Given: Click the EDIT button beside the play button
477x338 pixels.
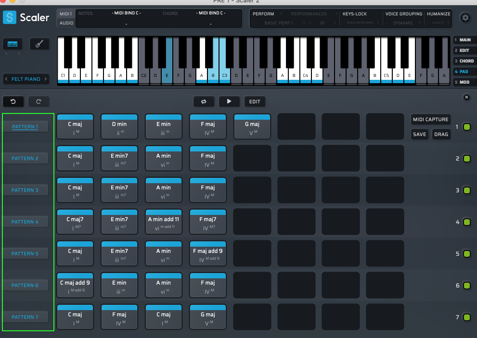Looking at the screenshot, I should point(255,101).
